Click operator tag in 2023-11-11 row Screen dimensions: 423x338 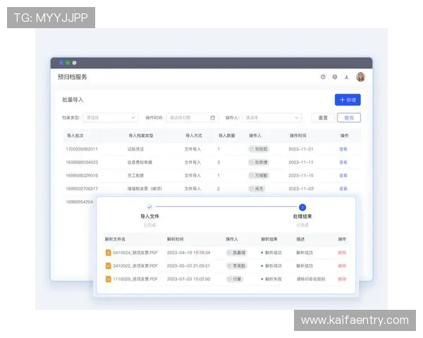click(259, 162)
